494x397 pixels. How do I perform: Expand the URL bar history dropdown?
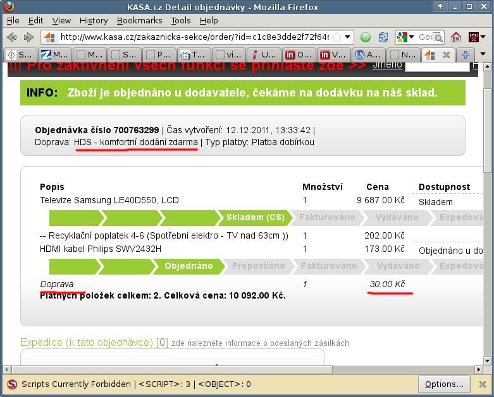(x=347, y=37)
